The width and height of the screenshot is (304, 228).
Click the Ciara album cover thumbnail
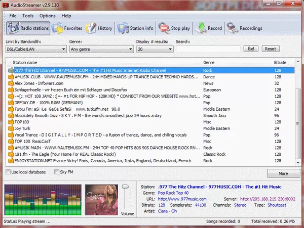pos(101,200)
